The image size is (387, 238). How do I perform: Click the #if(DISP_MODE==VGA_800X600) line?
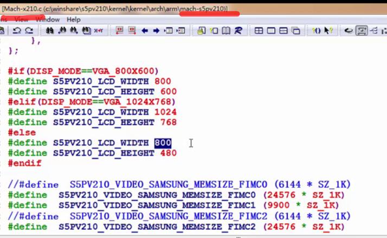[83, 71]
